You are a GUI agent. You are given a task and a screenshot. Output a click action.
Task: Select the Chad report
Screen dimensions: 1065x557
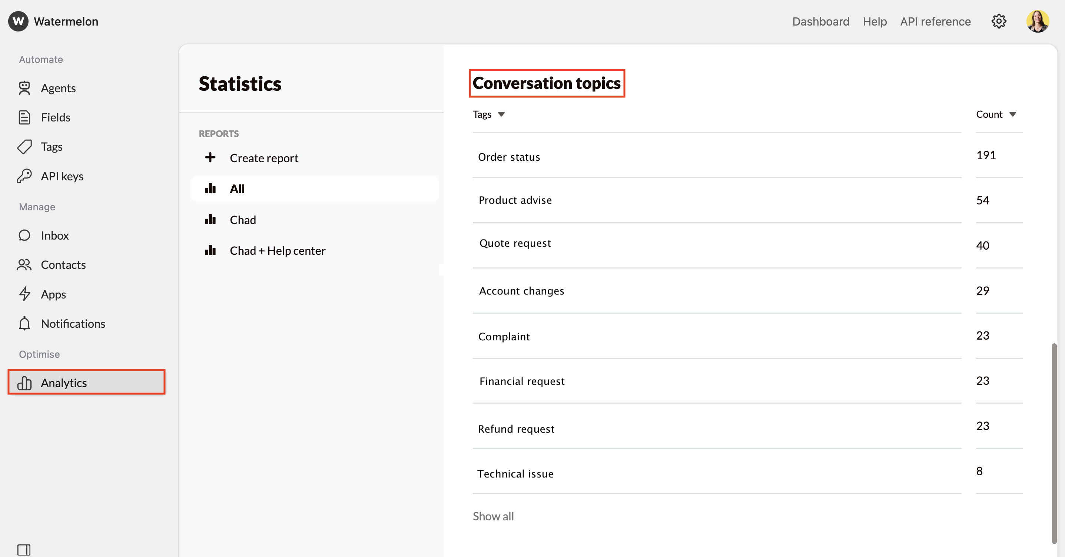243,220
